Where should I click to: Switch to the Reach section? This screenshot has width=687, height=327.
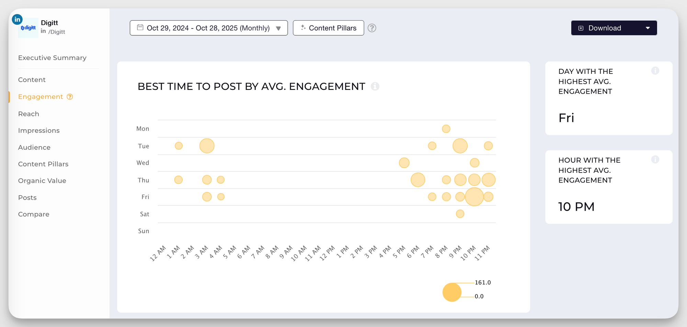tap(29, 114)
